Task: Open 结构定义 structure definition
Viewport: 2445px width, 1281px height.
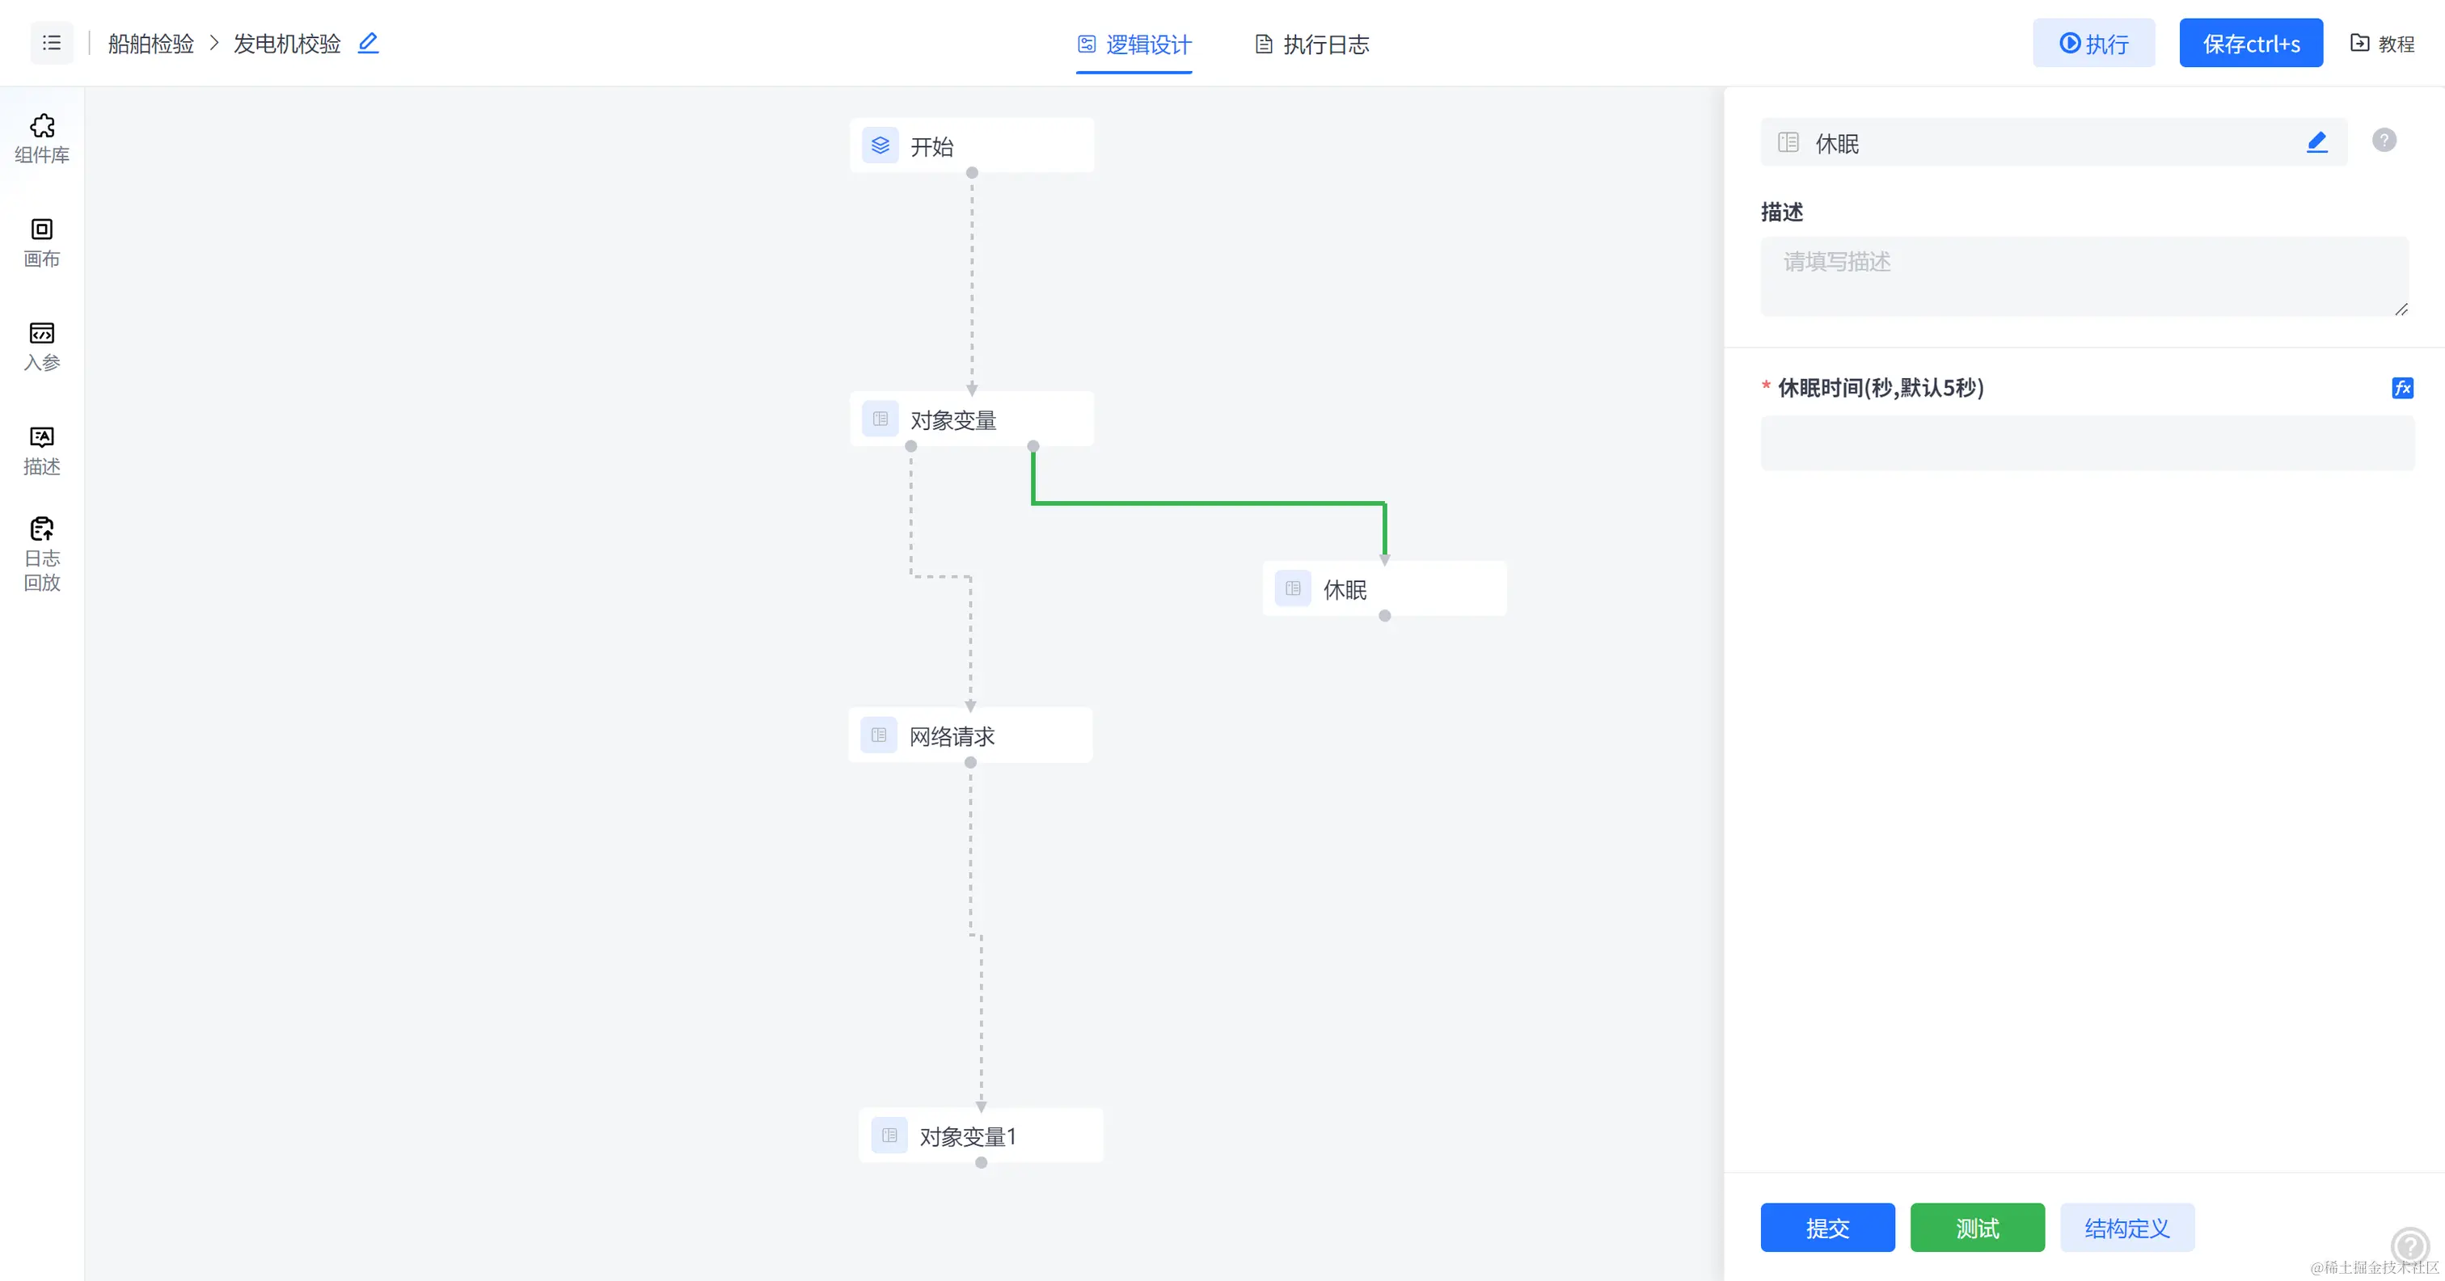Action: coord(2126,1228)
